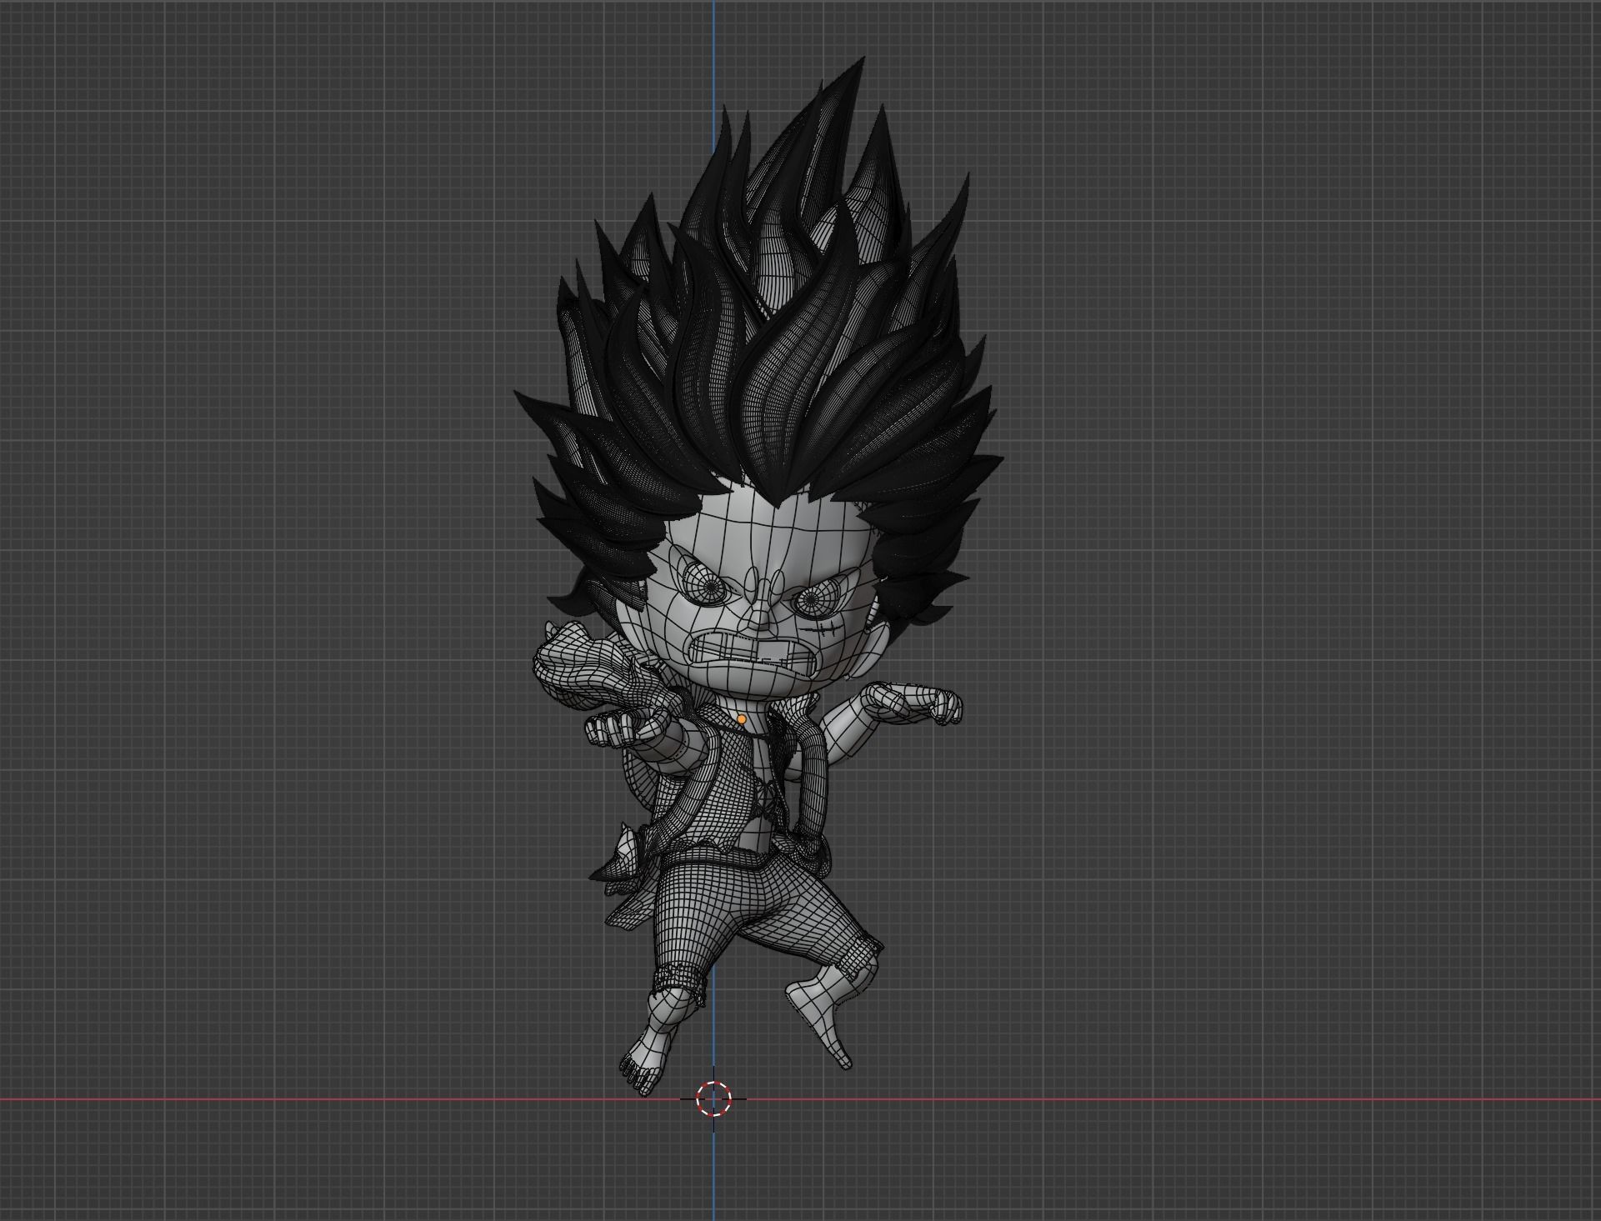Click the orange object origin dot
The width and height of the screenshot is (1601, 1221).
point(741,718)
